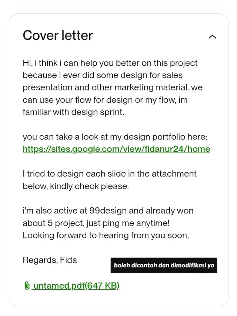Screen dimensions: 237x316
Task: Click the 'presentation and other marketing material' line
Action: tap(113, 88)
